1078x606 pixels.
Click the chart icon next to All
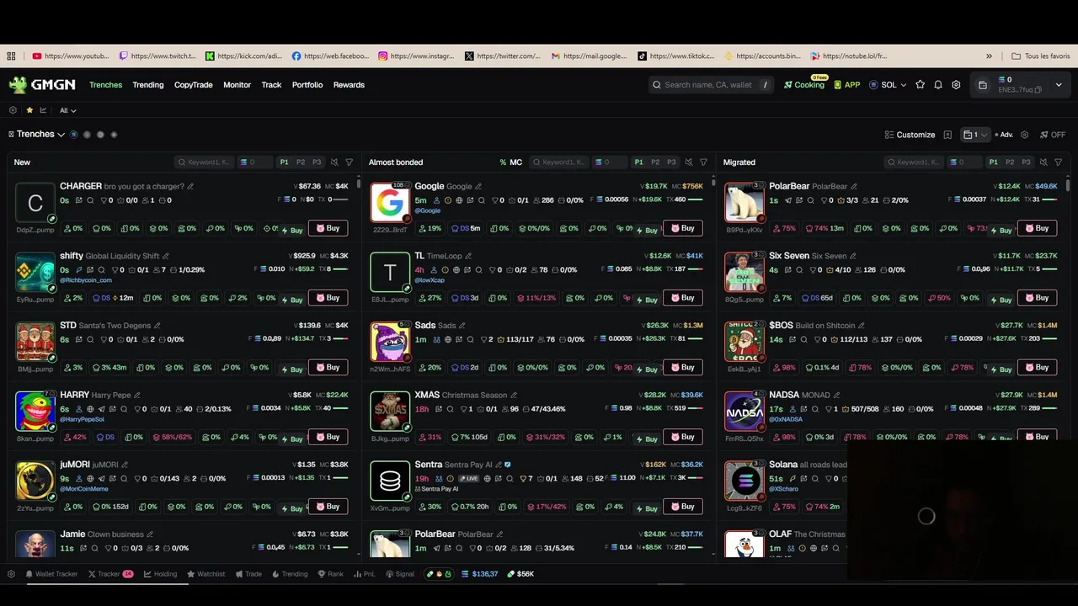(43, 110)
